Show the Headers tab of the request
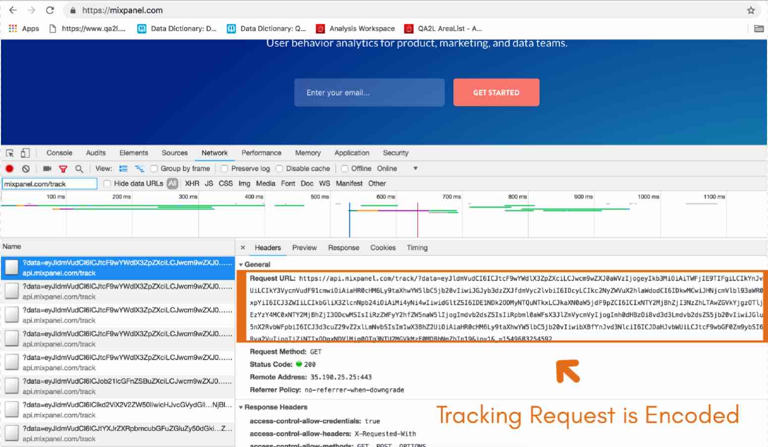 [x=268, y=248]
